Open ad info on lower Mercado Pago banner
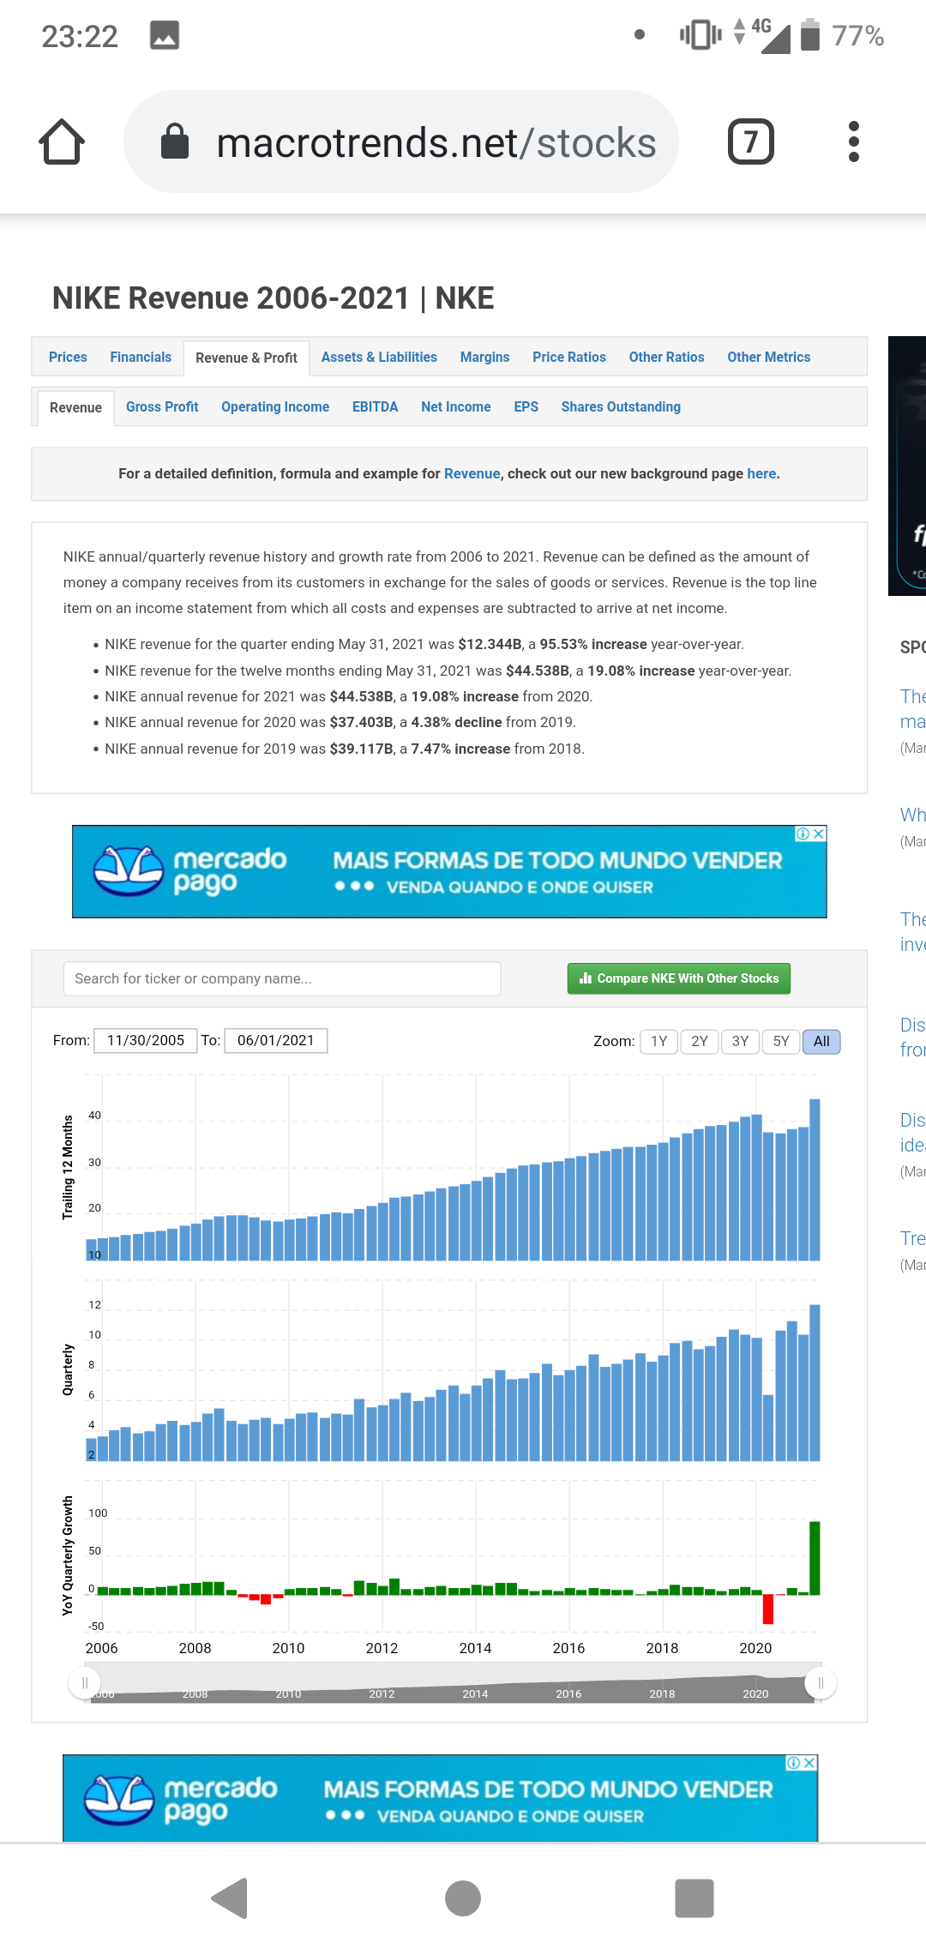Viewport: 926px width, 1955px height. pos(794,1763)
